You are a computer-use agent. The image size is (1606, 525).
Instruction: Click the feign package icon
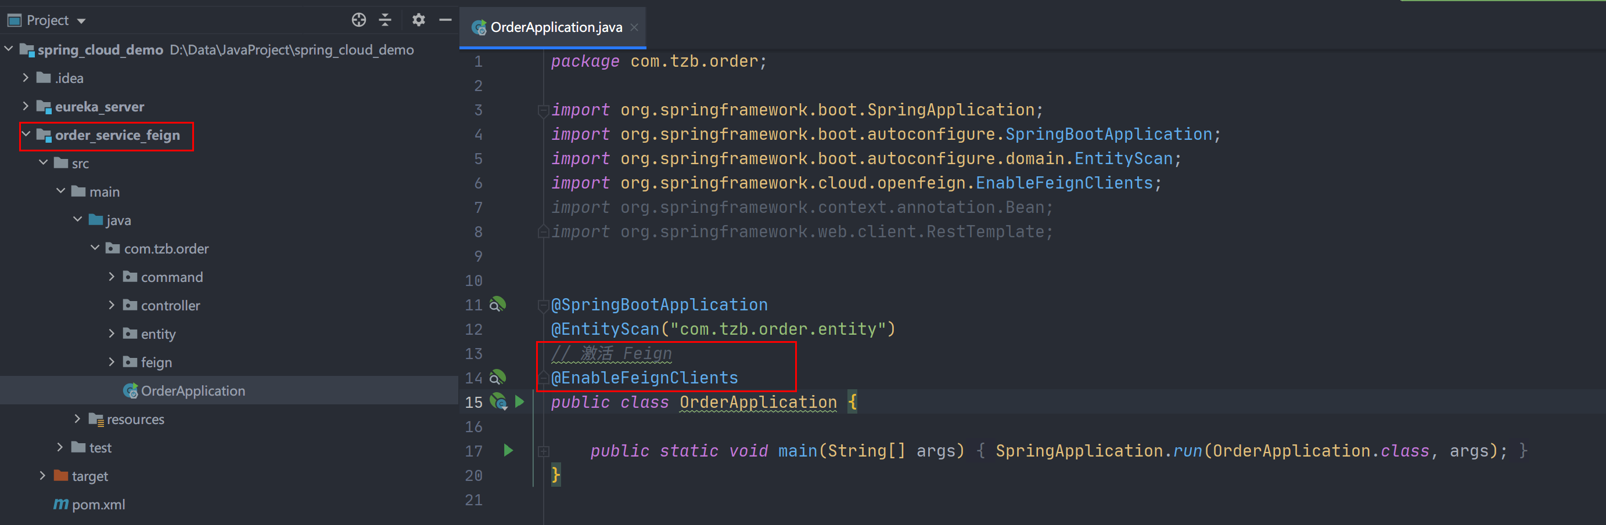point(130,362)
